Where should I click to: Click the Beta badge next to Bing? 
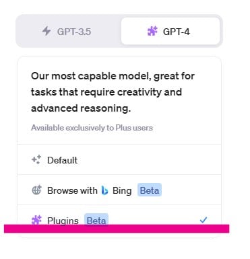150,190
